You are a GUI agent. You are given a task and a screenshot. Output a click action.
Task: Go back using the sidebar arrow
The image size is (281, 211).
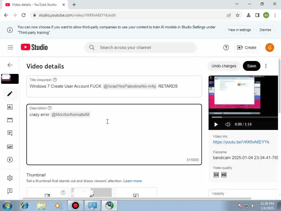pos(10,65)
